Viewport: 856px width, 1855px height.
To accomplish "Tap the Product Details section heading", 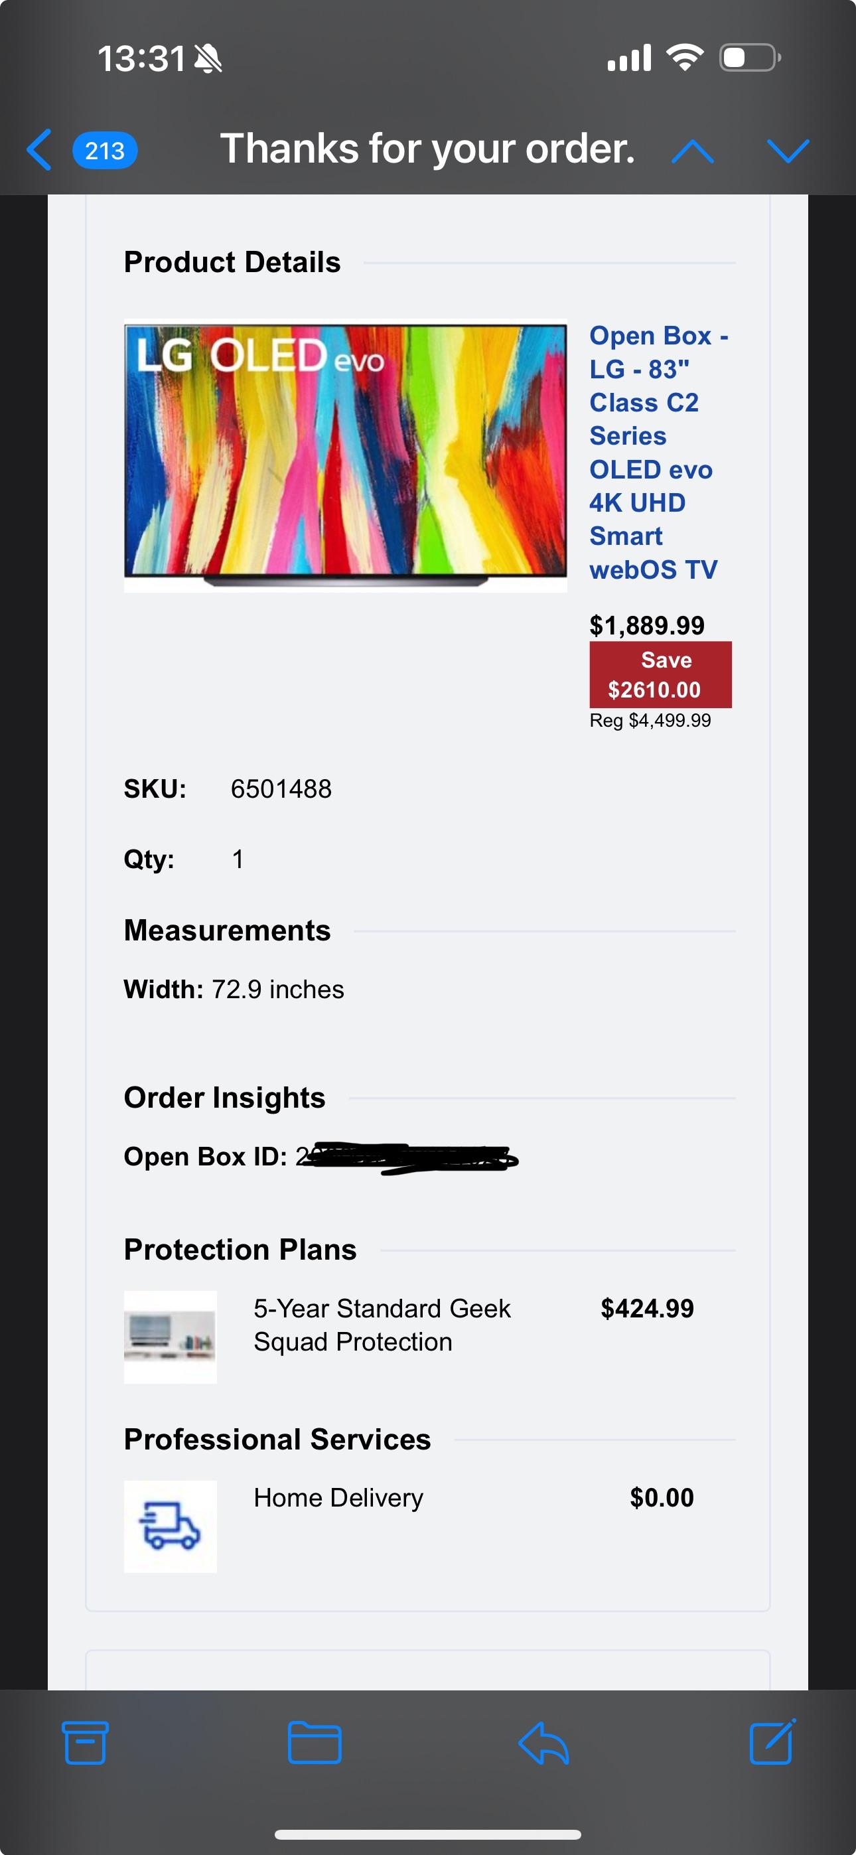I will tap(232, 261).
